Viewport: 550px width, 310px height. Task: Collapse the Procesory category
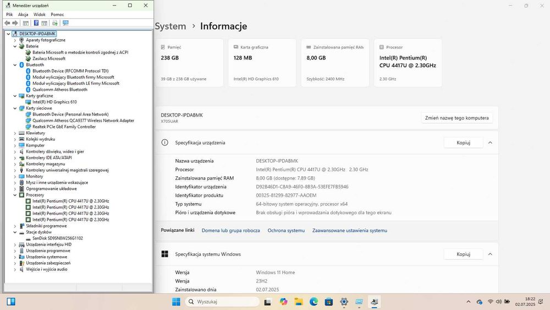tap(15, 195)
